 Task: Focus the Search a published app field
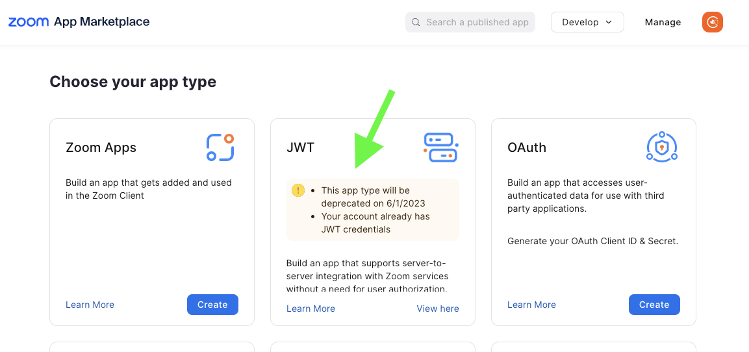(x=470, y=23)
